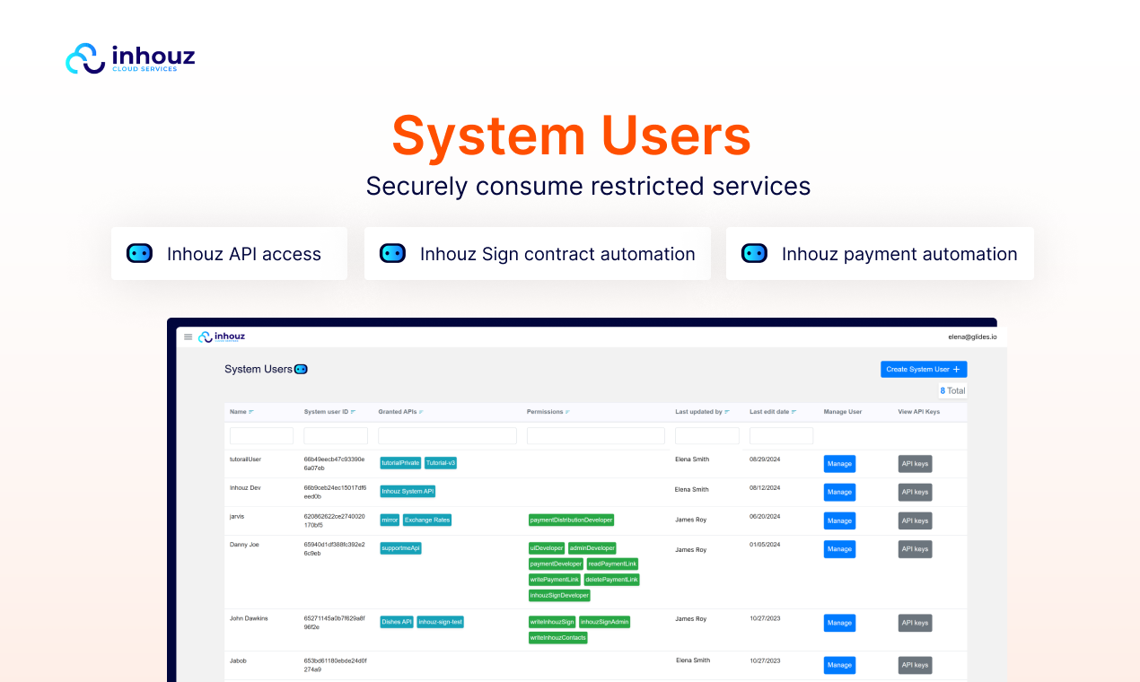Click the large Inhouz Cloud Services logo

pyautogui.click(x=130, y=58)
